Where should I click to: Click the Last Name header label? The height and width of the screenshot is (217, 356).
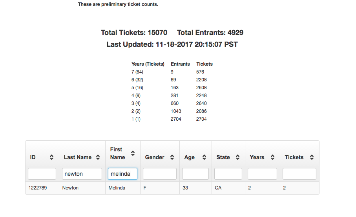click(x=78, y=157)
